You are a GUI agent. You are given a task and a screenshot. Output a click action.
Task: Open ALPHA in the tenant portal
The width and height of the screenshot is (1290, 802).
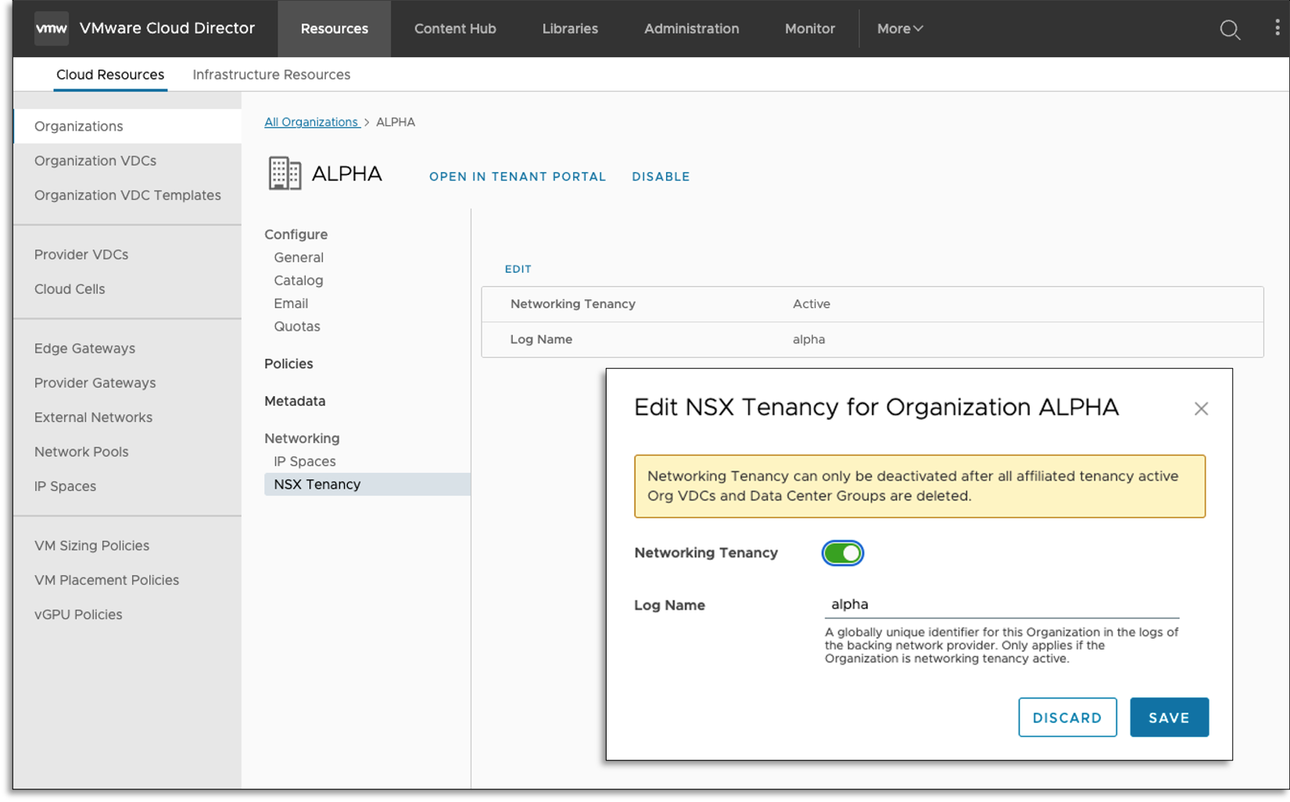[518, 177]
